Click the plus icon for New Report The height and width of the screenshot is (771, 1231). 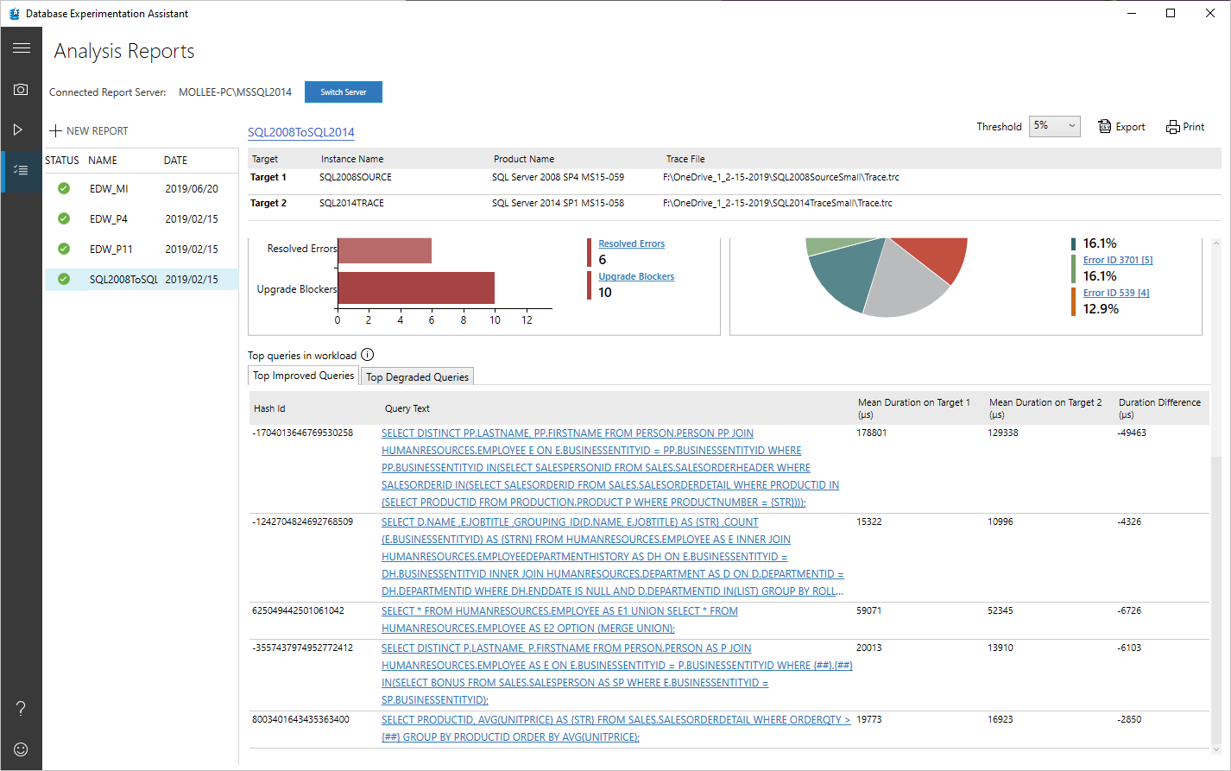click(56, 131)
